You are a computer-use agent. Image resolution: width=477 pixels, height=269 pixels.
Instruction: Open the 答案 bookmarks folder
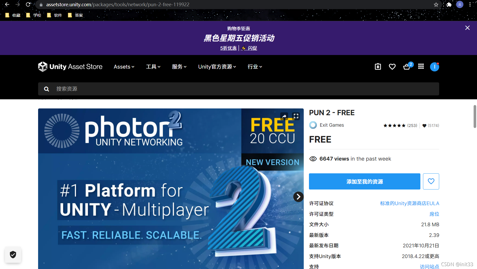(75, 15)
